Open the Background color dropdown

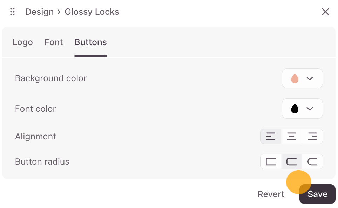click(x=302, y=78)
